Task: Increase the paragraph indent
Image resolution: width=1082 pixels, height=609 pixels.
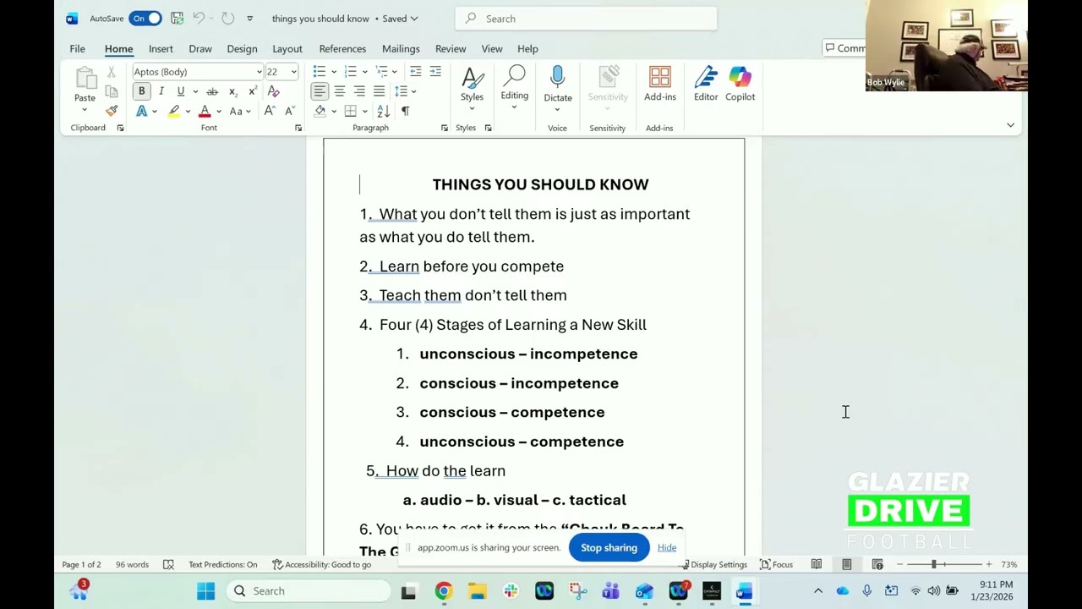Action: (435, 72)
